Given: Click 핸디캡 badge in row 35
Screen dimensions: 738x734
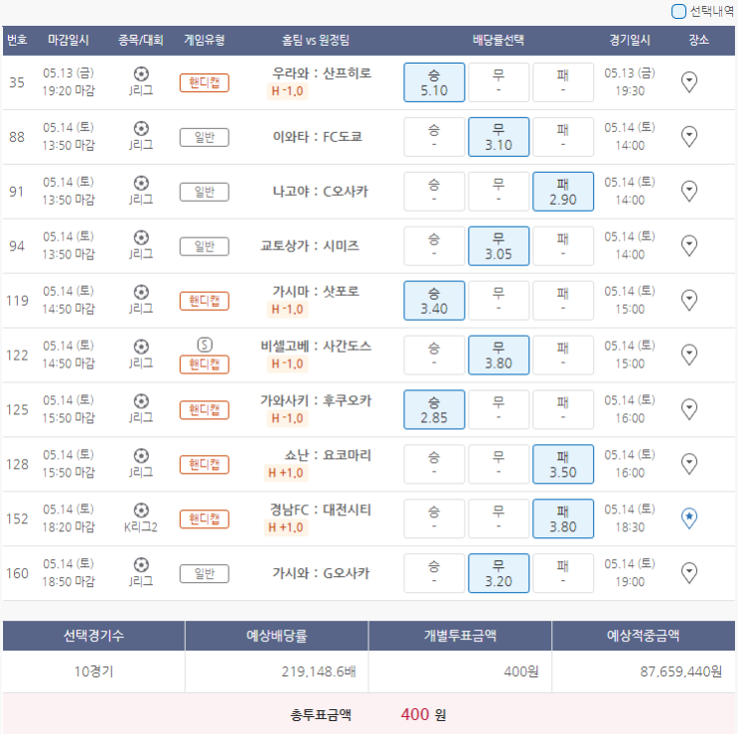Looking at the screenshot, I should pyautogui.click(x=205, y=82).
